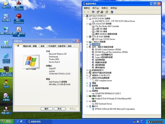Switch to the 電腦名稱 tab
165x124 pixels.
tap(27, 46)
